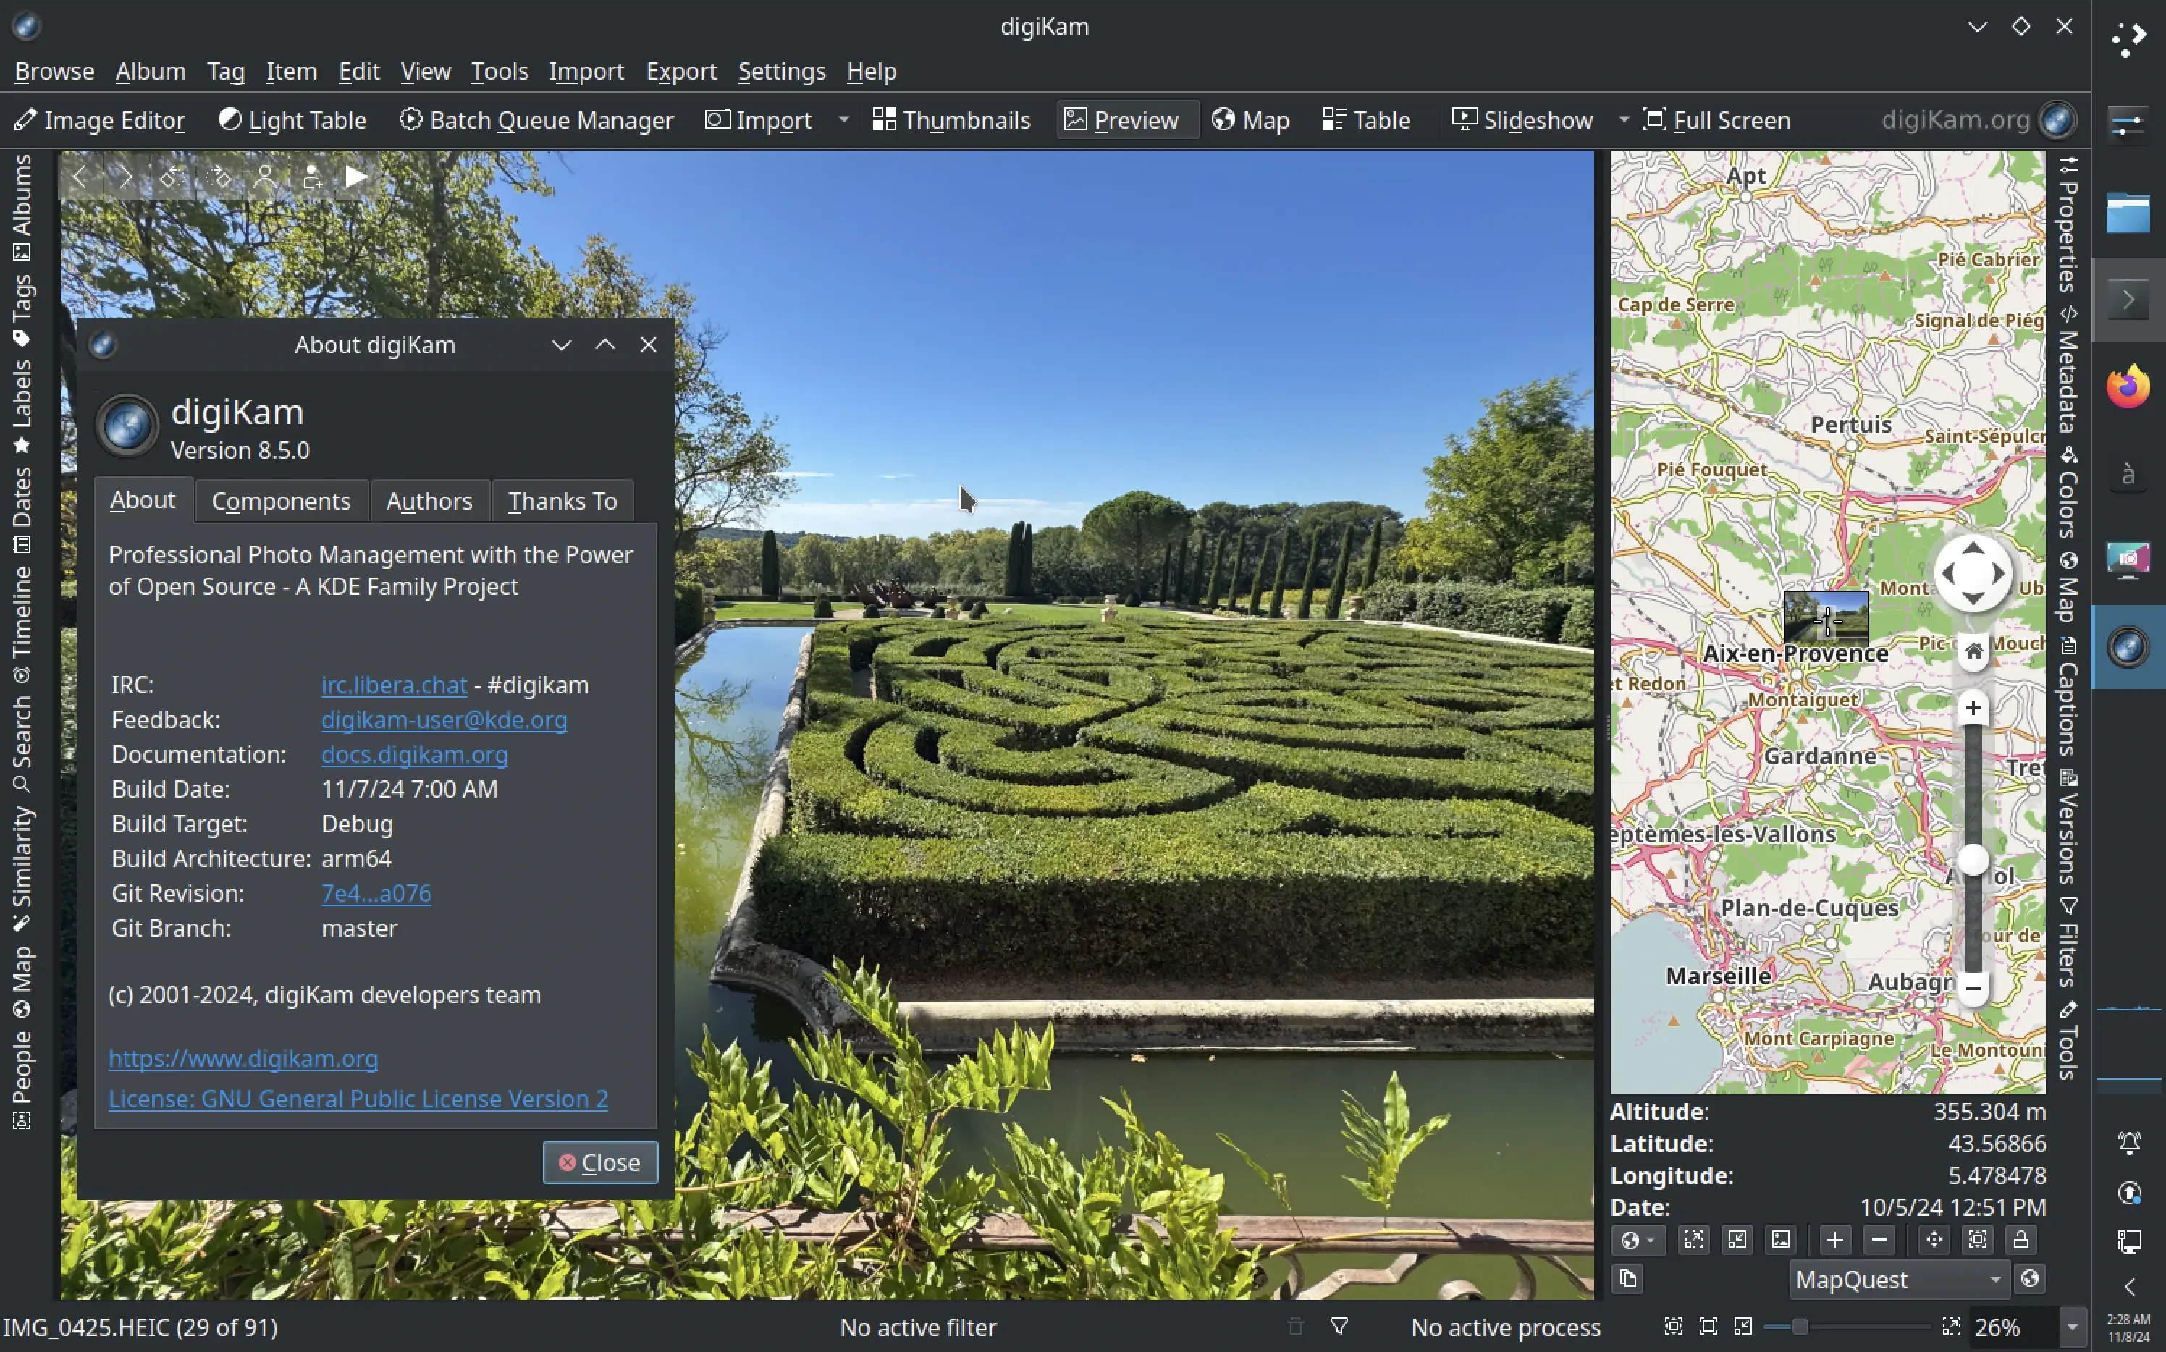Image resolution: width=2166 pixels, height=1352 pixels.
Task: Open Batch Queue Manager
Action: pyautogui.click(x=536, y=120)
